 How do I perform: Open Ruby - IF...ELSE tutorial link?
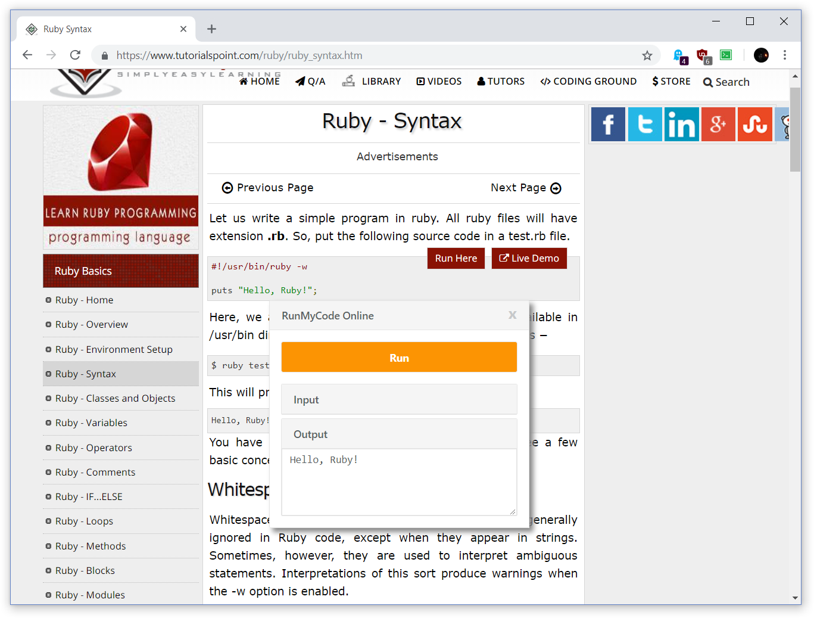89,496
